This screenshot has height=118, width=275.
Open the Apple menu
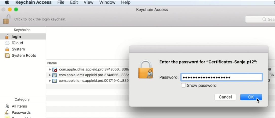coord(7,3)
